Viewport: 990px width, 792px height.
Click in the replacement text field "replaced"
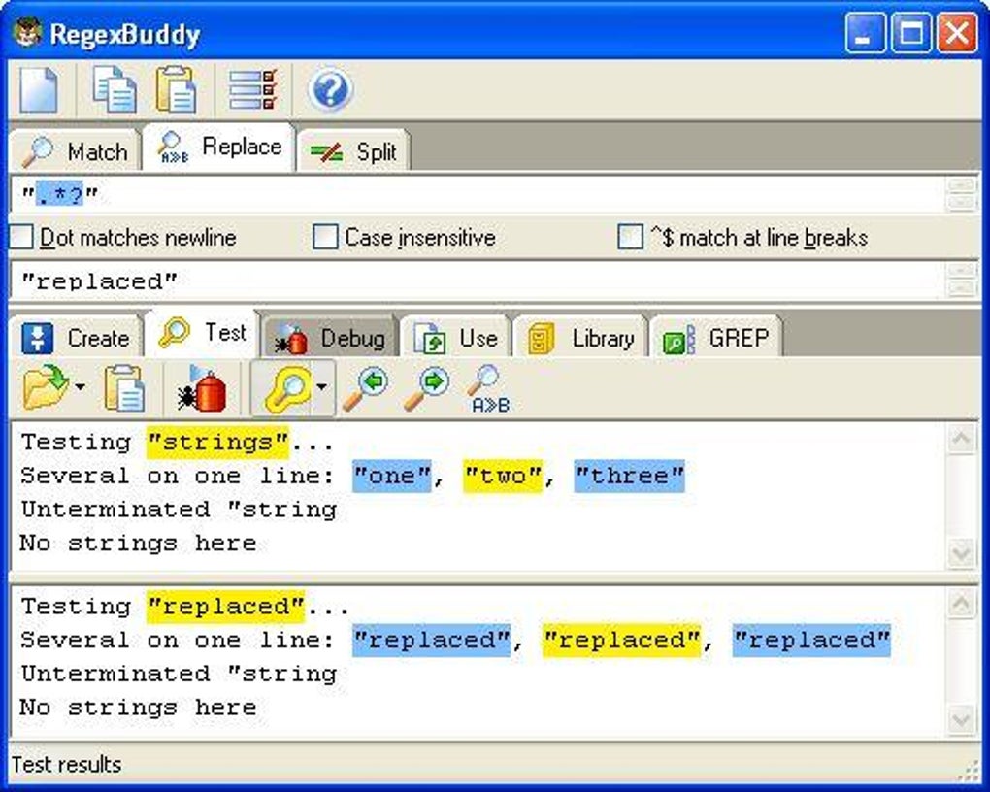point(478,281)
